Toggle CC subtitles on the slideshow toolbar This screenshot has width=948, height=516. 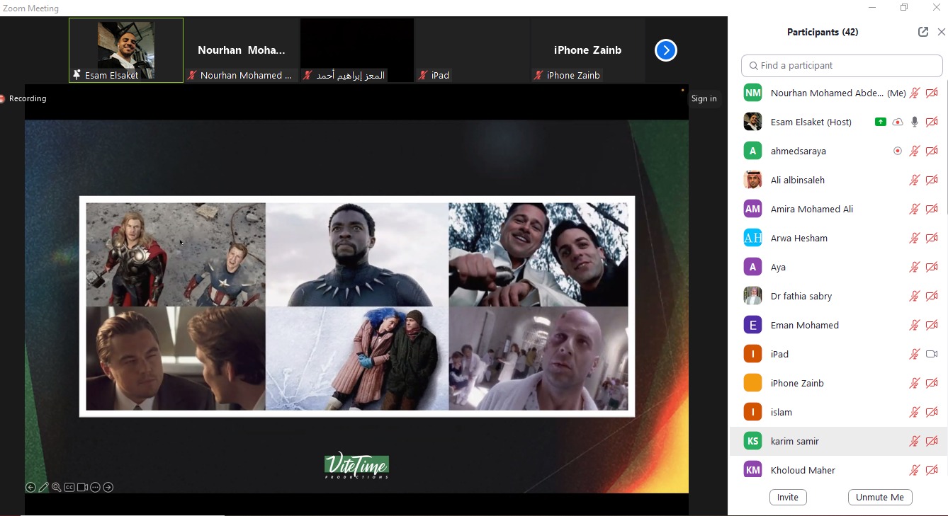pos(69,487)
